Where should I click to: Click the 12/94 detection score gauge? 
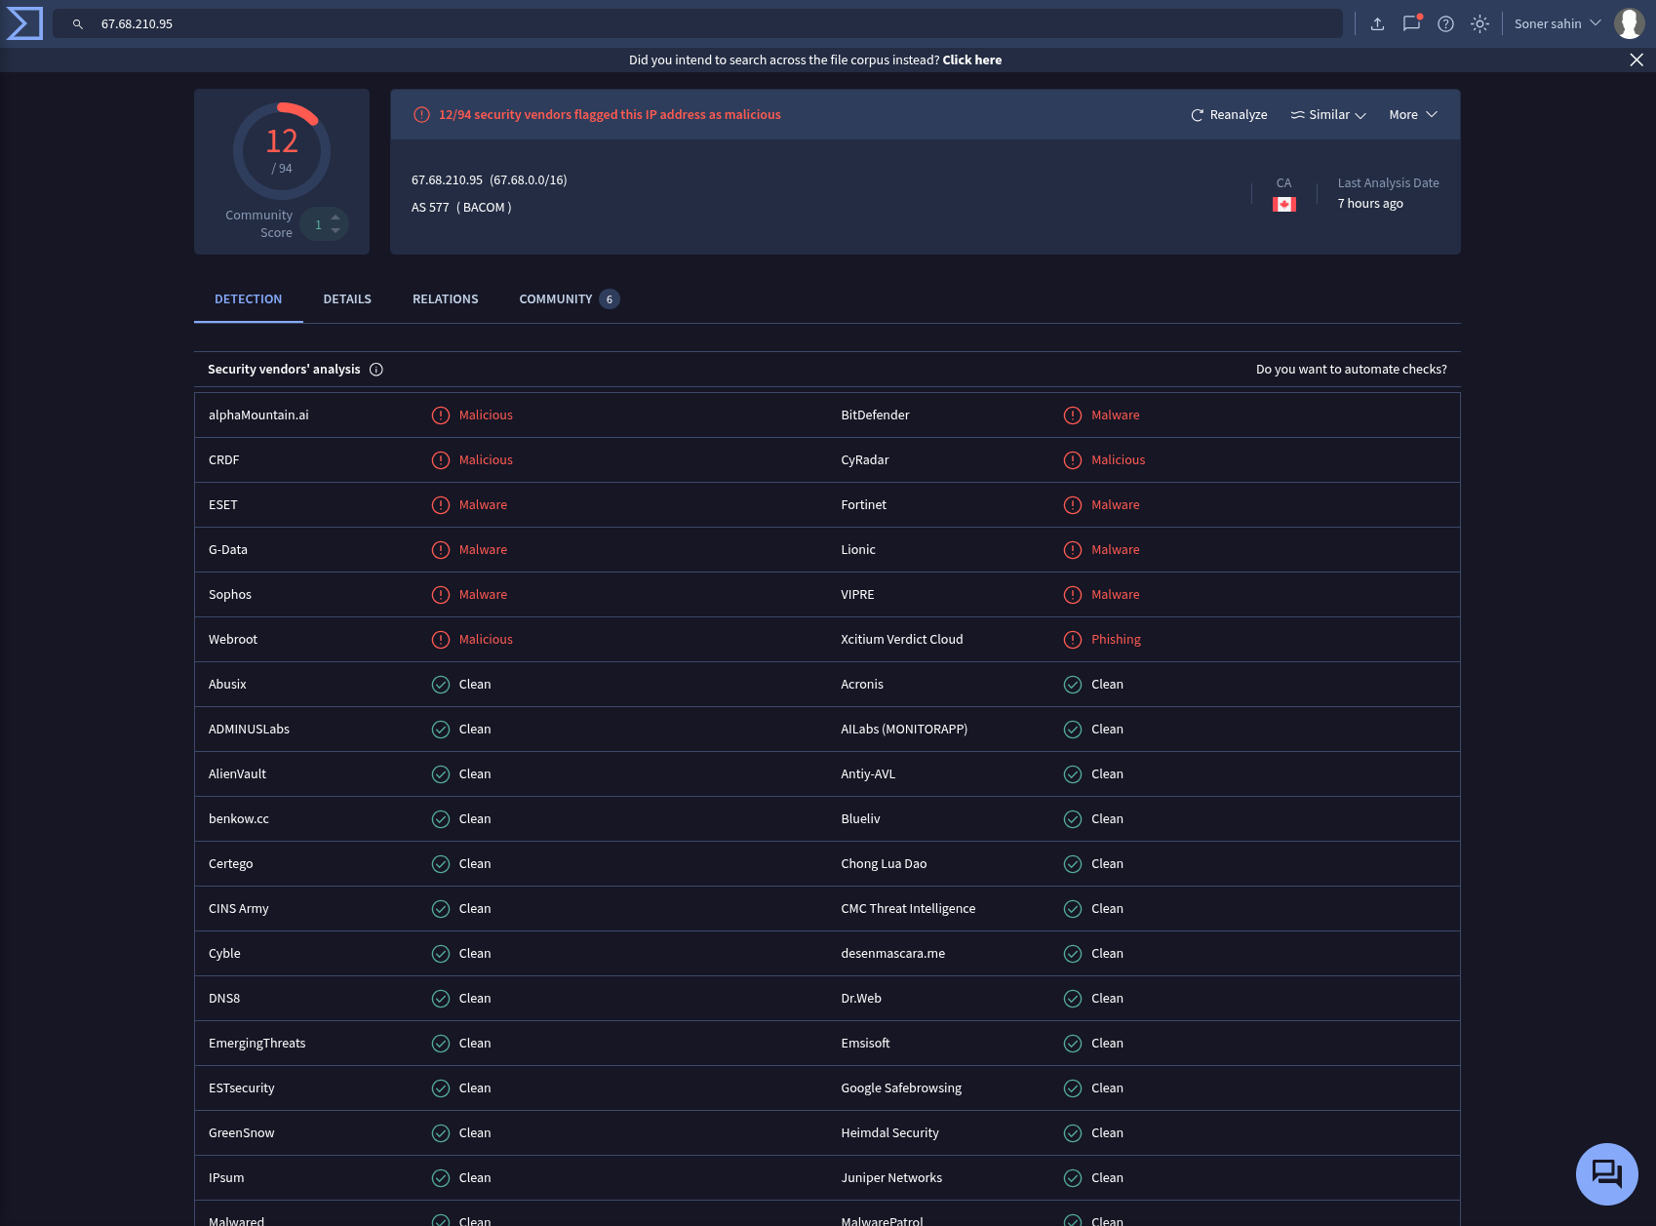click(282, 151)
